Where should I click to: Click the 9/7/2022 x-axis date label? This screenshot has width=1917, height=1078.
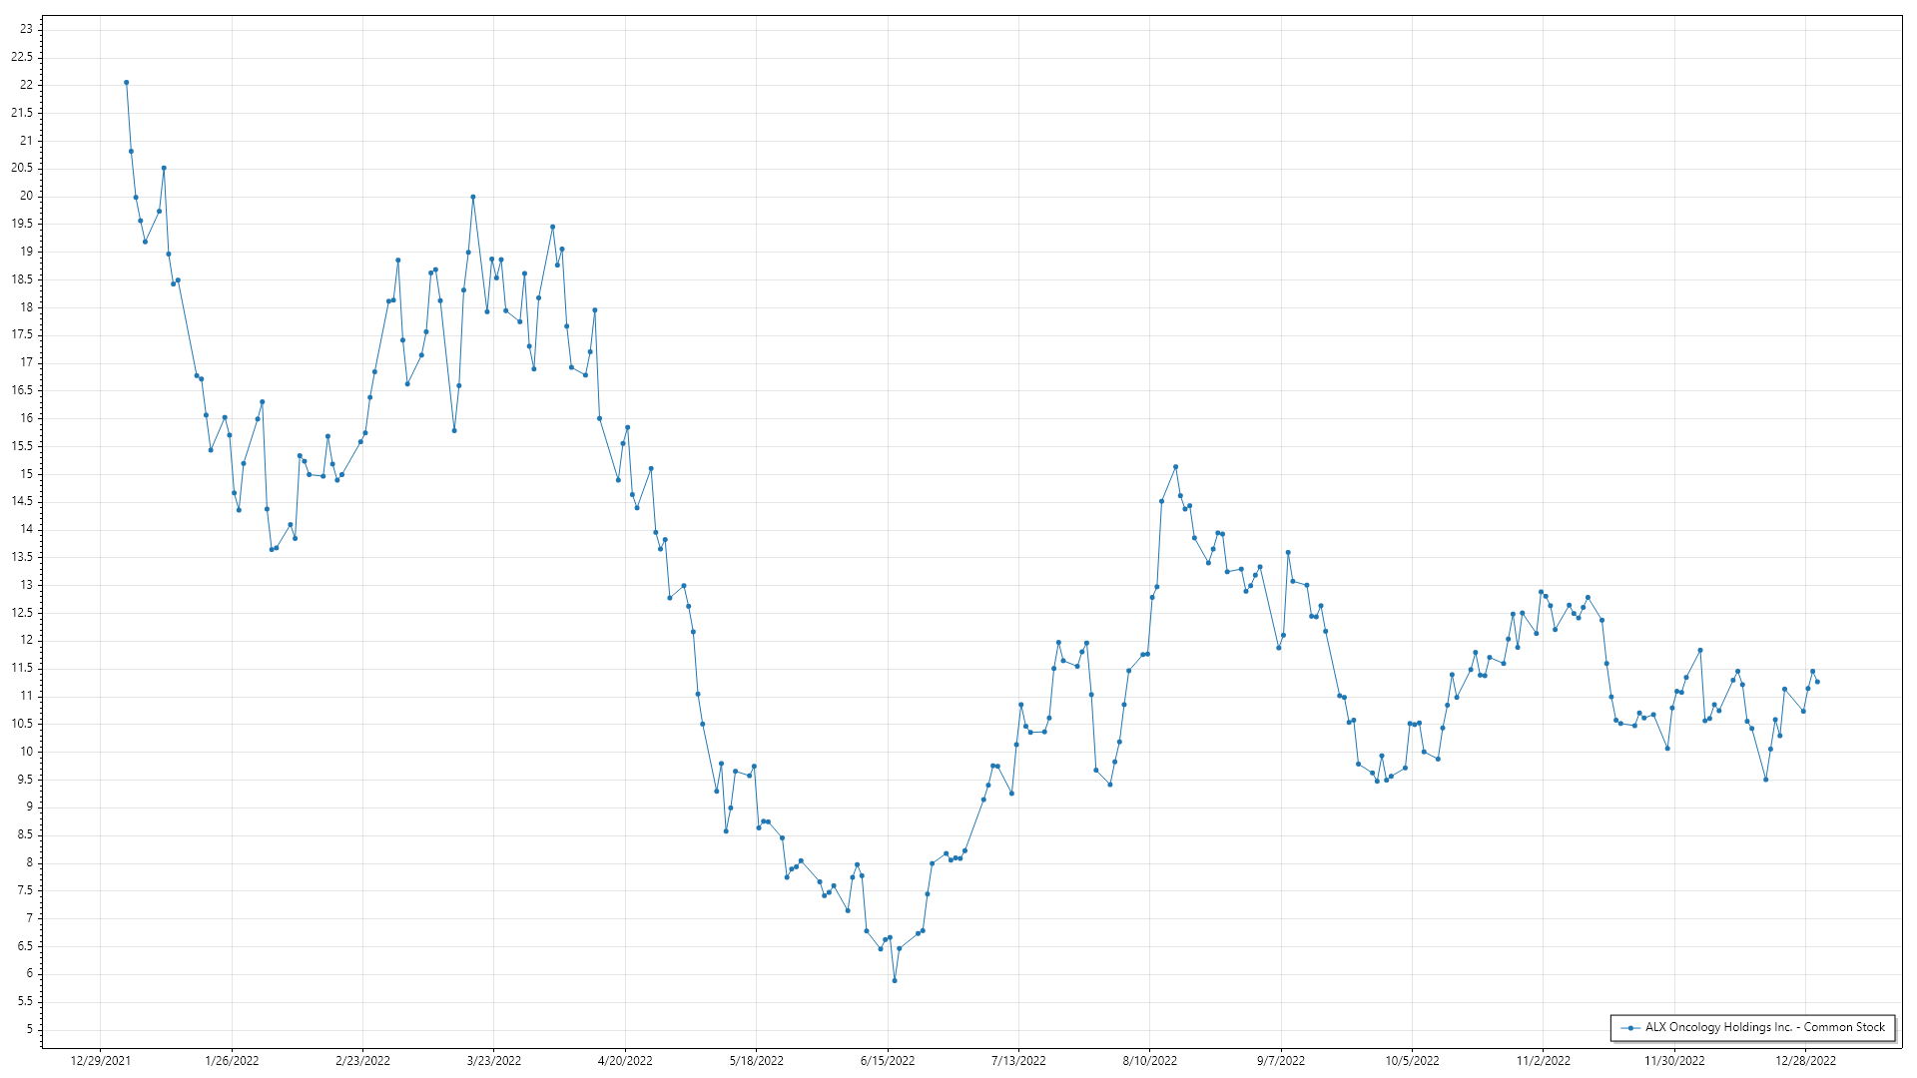(x=1281, y=1061)
